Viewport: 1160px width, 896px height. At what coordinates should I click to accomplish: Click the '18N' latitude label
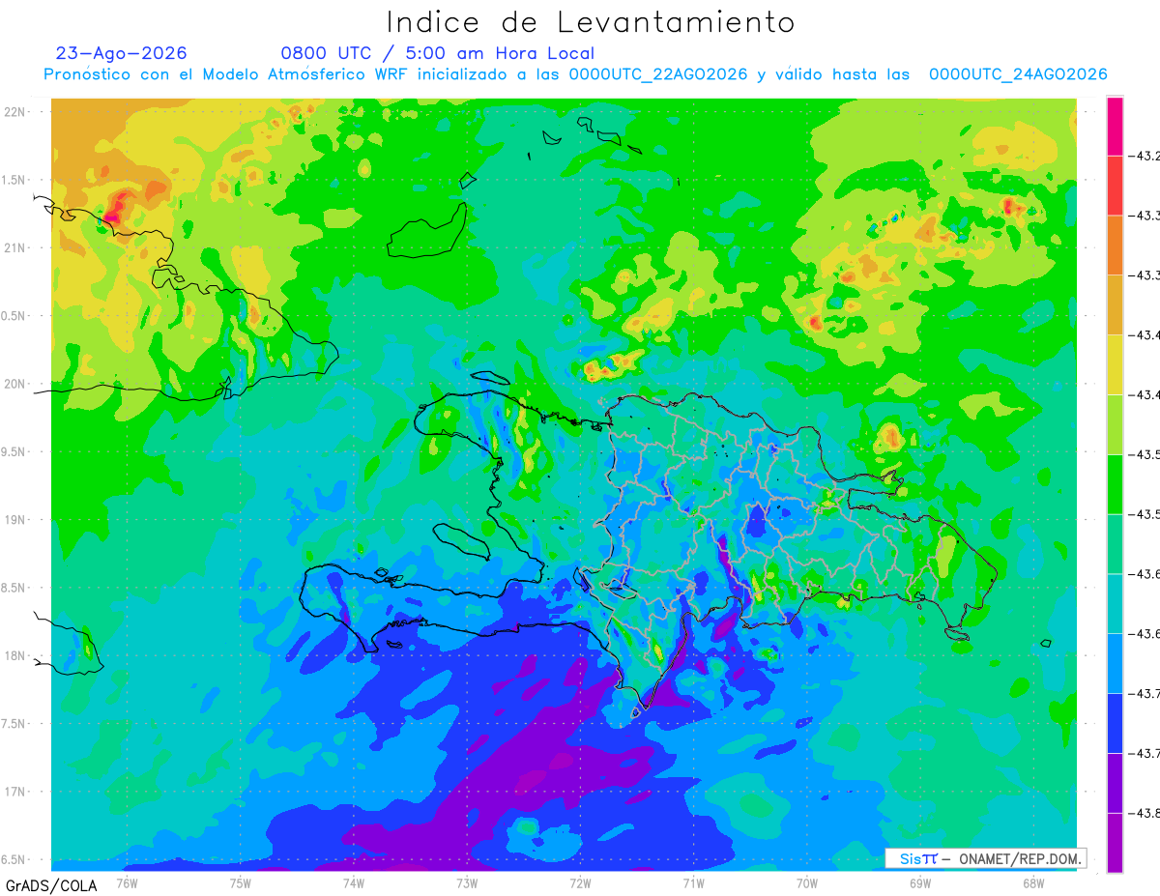click(15, 655)
